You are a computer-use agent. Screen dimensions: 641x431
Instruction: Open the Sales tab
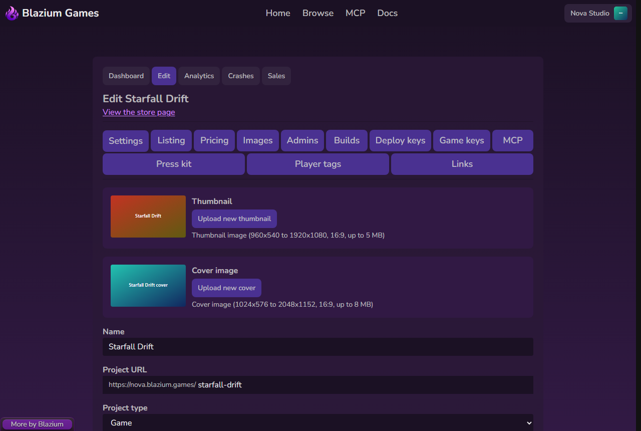(276, 76)
